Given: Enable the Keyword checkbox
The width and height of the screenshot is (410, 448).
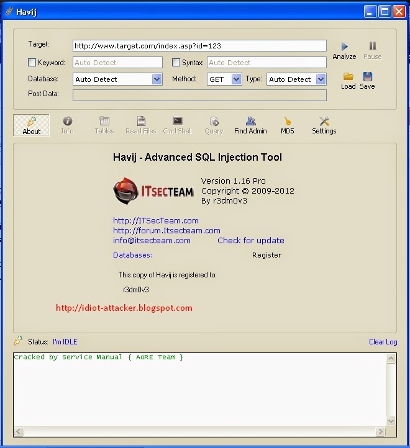Looking at the screenshot, I should [32, 62].
